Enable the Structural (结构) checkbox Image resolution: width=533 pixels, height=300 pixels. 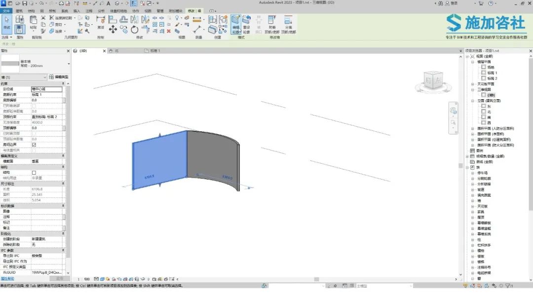34,173
